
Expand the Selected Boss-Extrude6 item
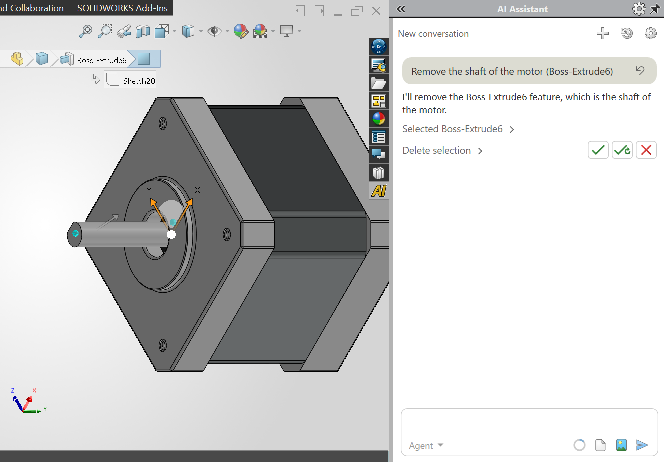(x=512, y=129)
